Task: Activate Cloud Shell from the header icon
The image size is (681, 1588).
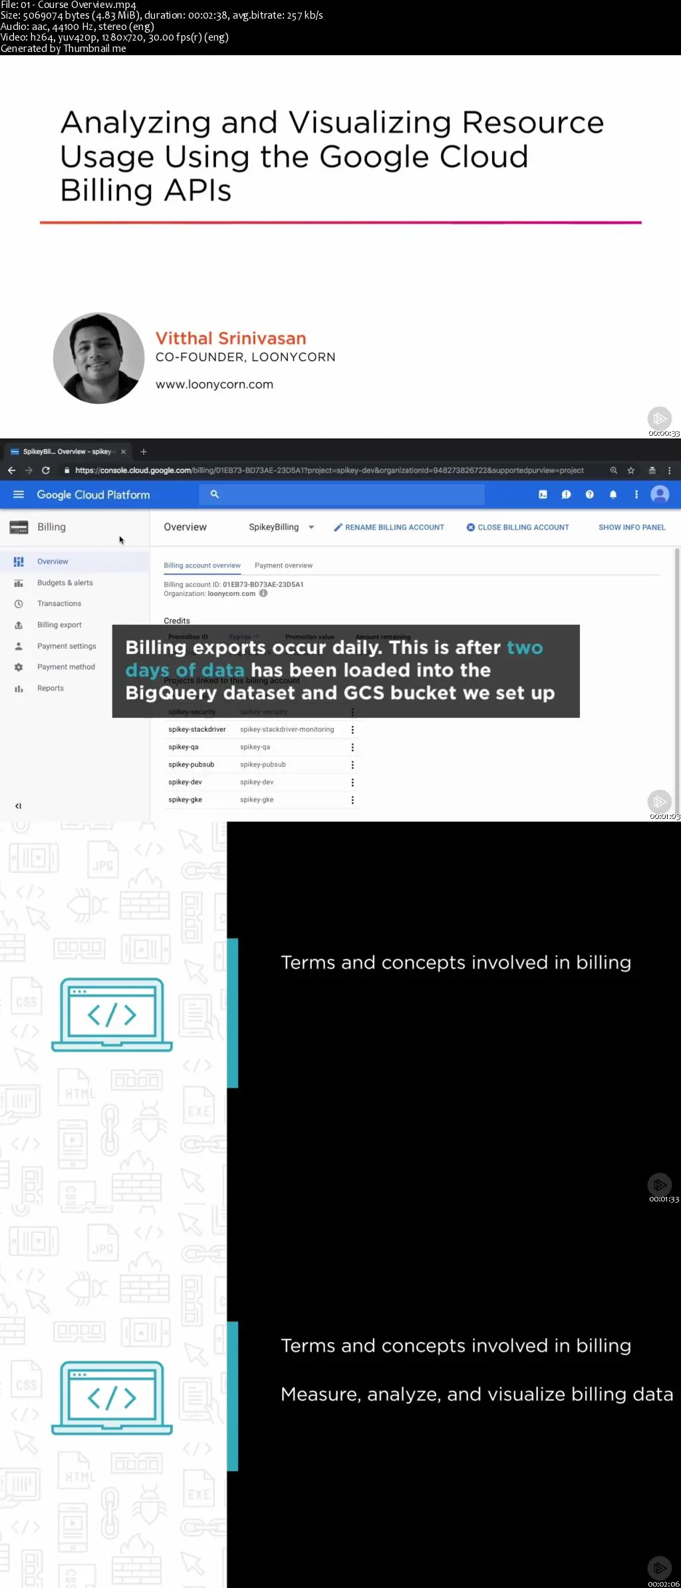Action: tap(543, 494)
